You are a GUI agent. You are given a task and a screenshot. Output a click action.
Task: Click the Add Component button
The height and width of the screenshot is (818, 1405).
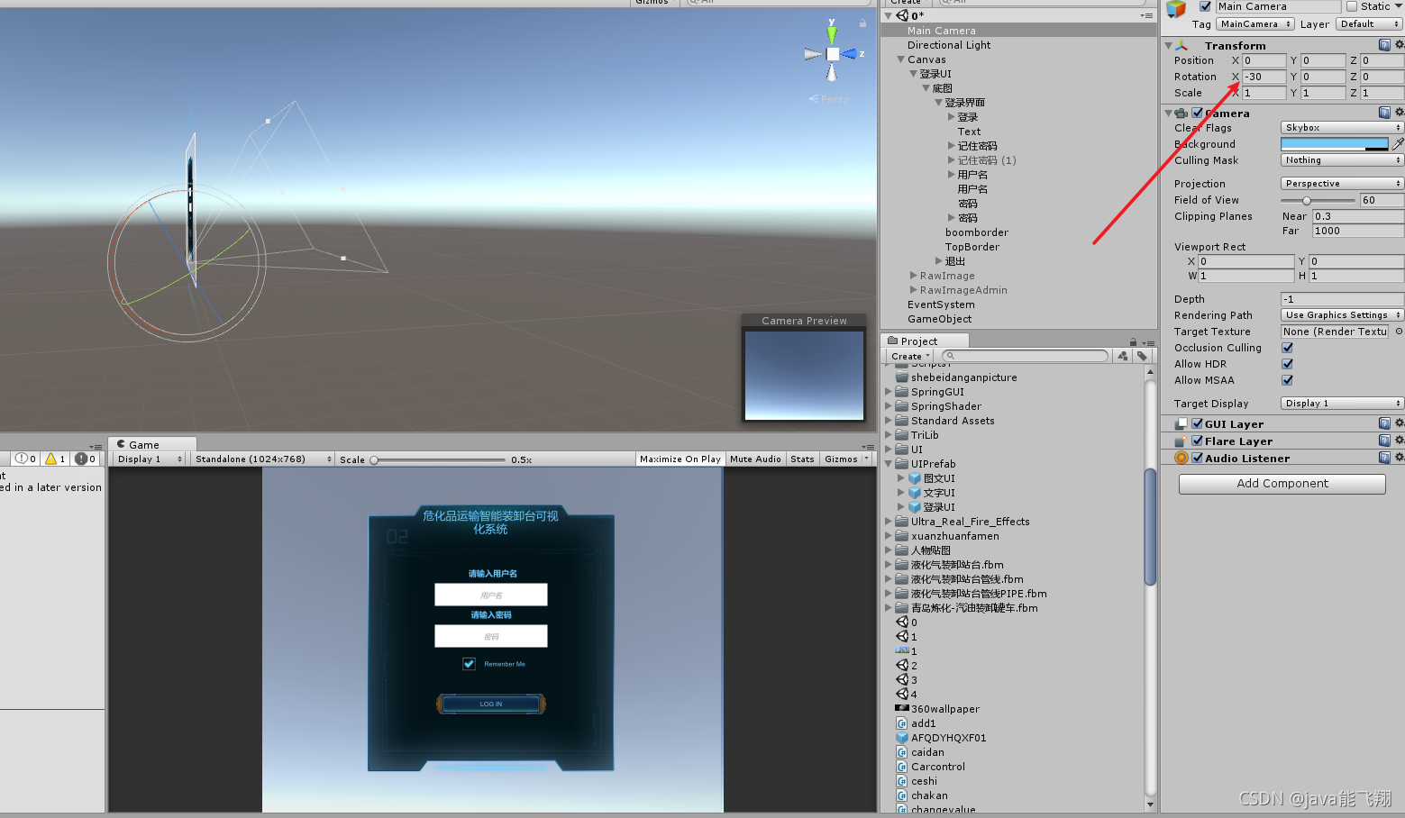pyautogui.click(x=1281, y=483)
